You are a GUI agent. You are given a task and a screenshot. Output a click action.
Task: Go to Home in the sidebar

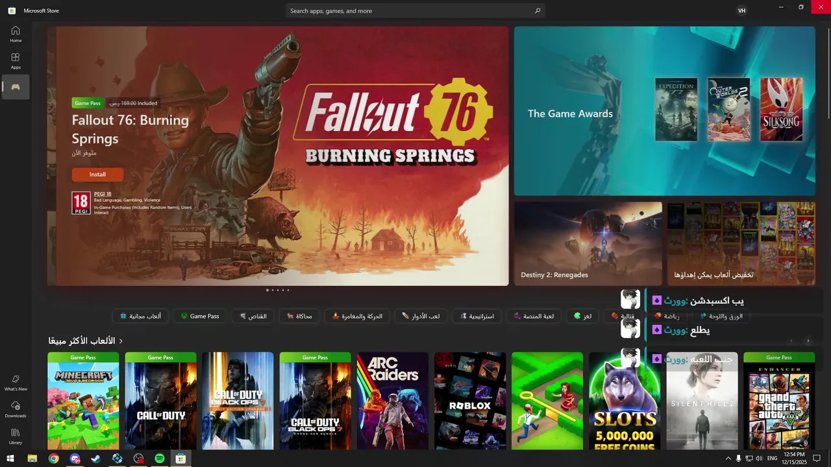(16, 34)
